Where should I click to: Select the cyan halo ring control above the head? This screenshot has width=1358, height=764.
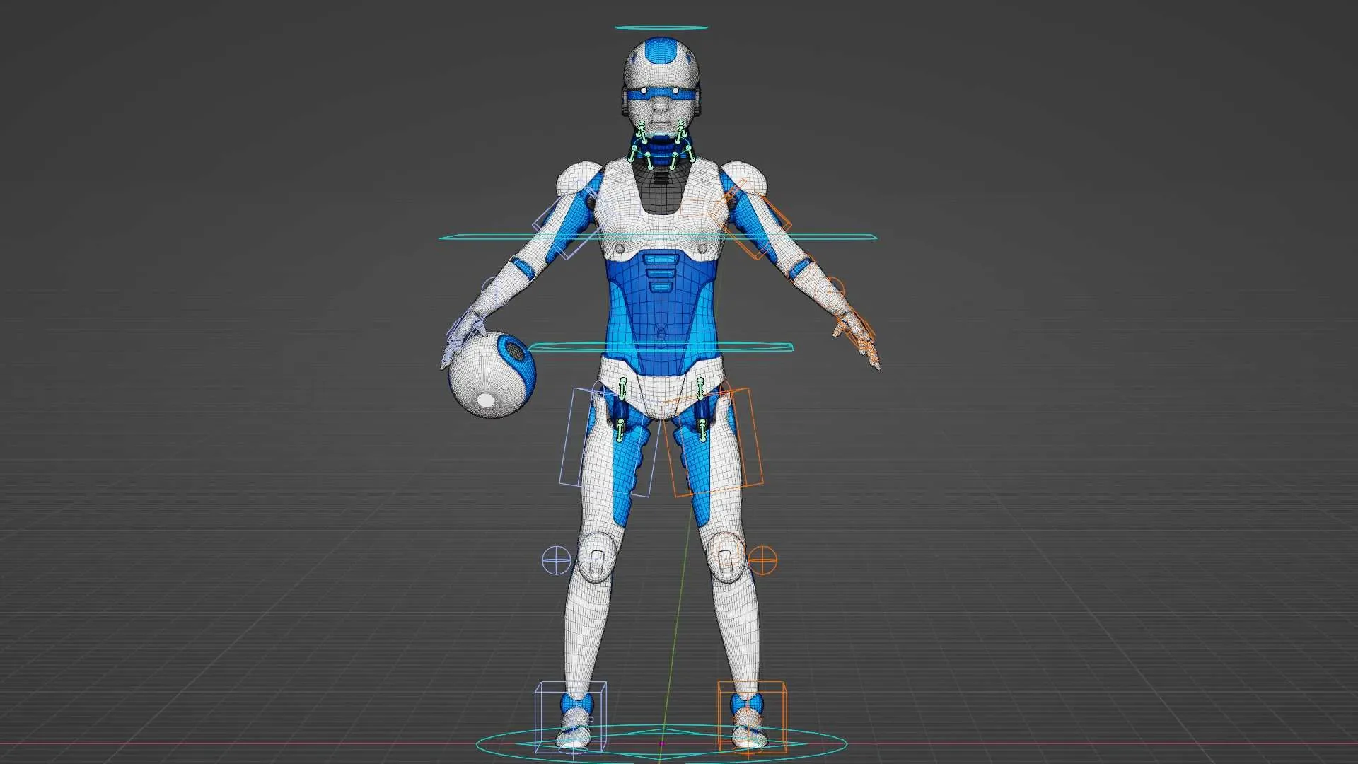[x=661, y=28]
